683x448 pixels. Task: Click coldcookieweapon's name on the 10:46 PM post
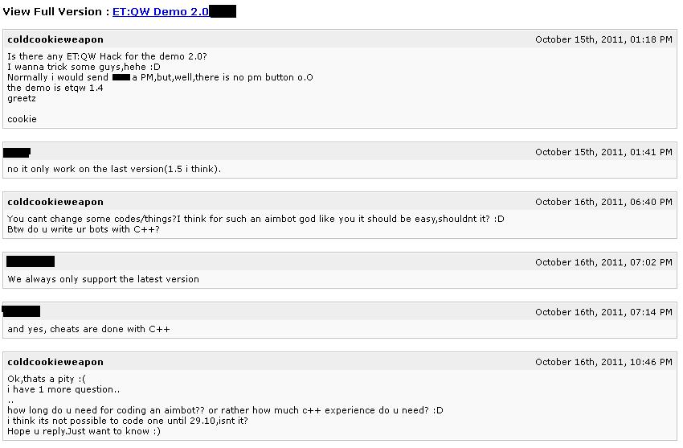(x=55, y=362)
